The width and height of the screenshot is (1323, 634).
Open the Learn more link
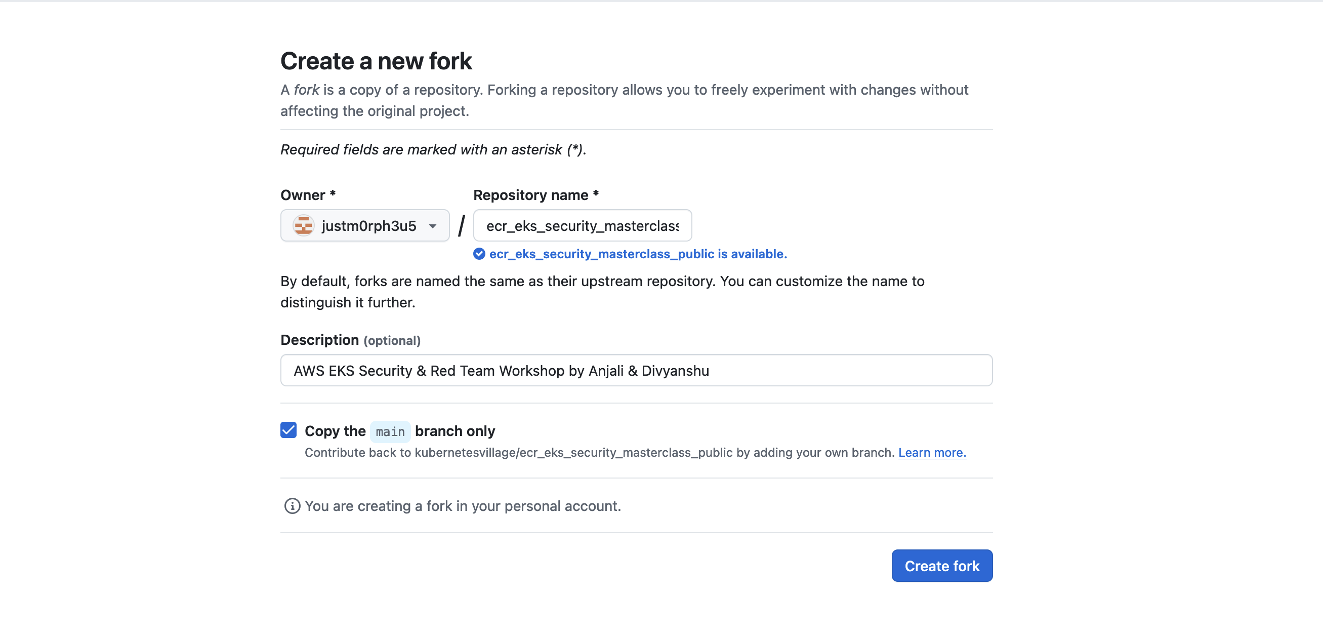click(x=932, y=453)
